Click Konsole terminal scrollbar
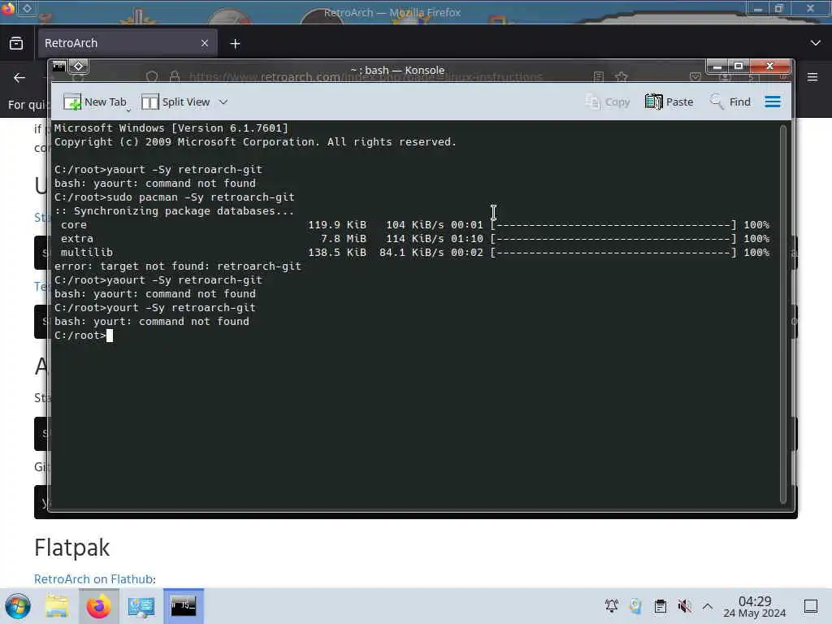Viewport: 832px width, 624px height. click(x=782, y=313)
